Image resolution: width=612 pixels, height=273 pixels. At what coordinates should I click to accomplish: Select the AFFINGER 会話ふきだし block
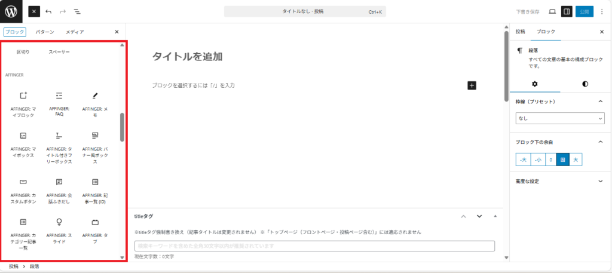tap(59, 182)
